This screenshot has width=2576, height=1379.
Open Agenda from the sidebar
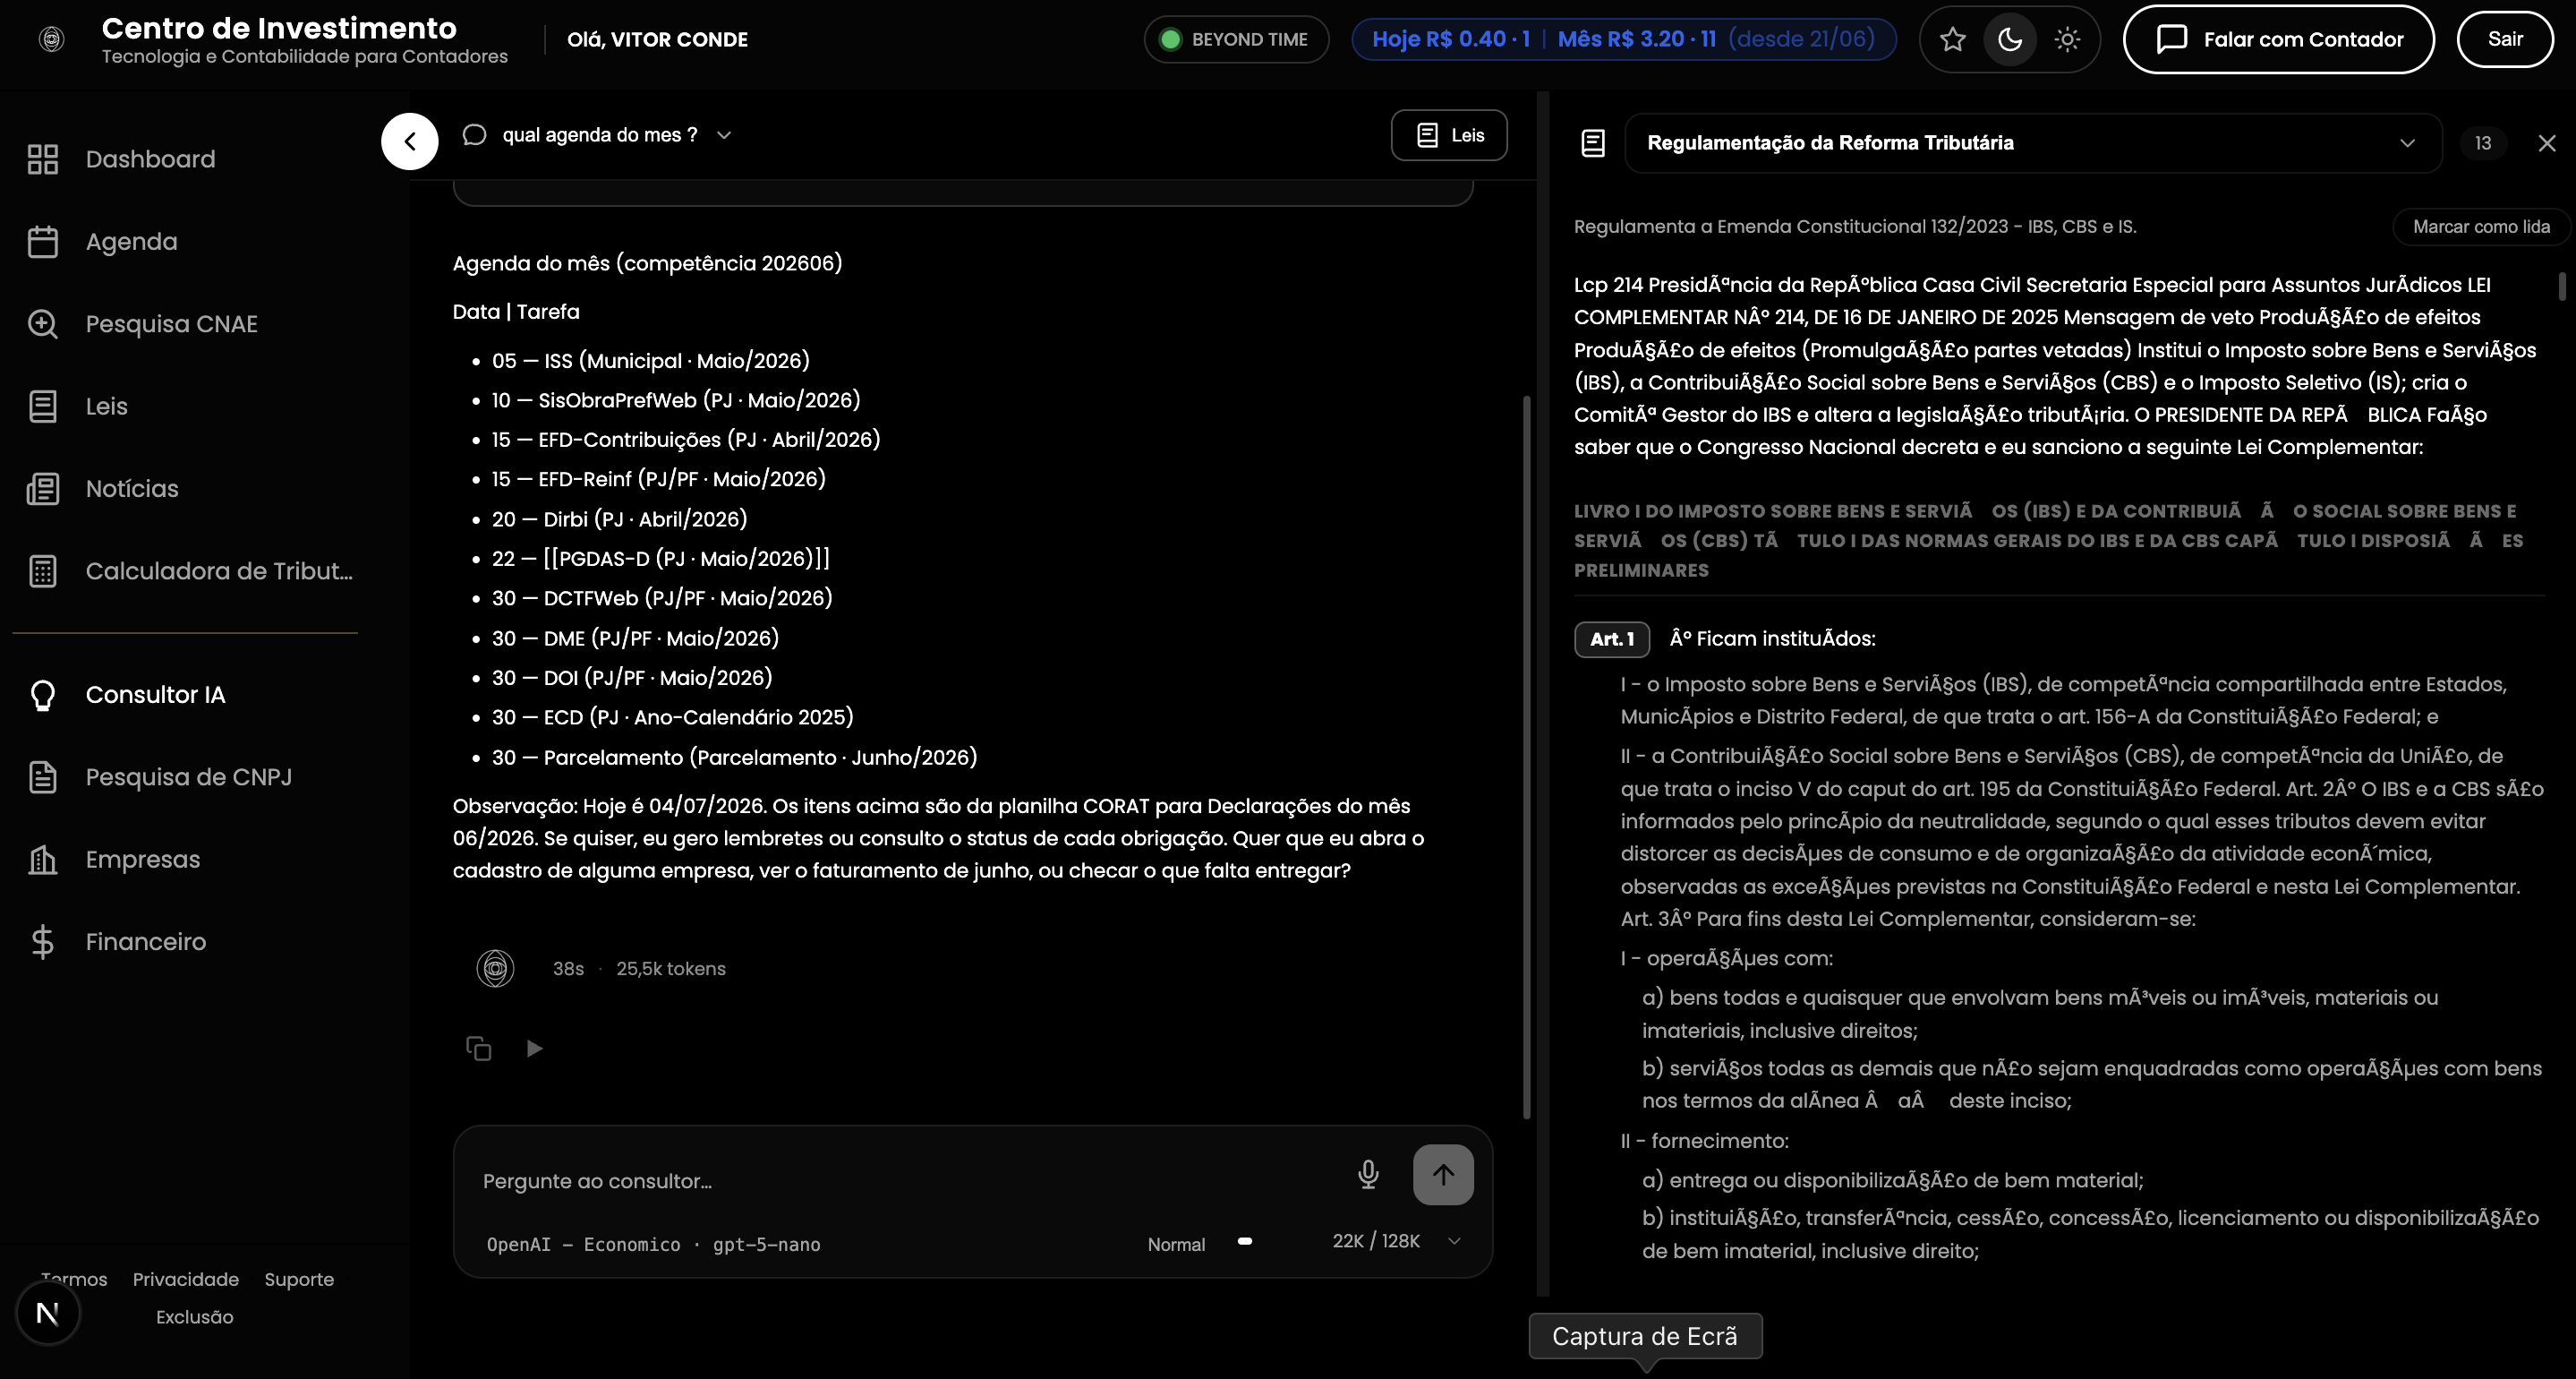coord(131,241)
